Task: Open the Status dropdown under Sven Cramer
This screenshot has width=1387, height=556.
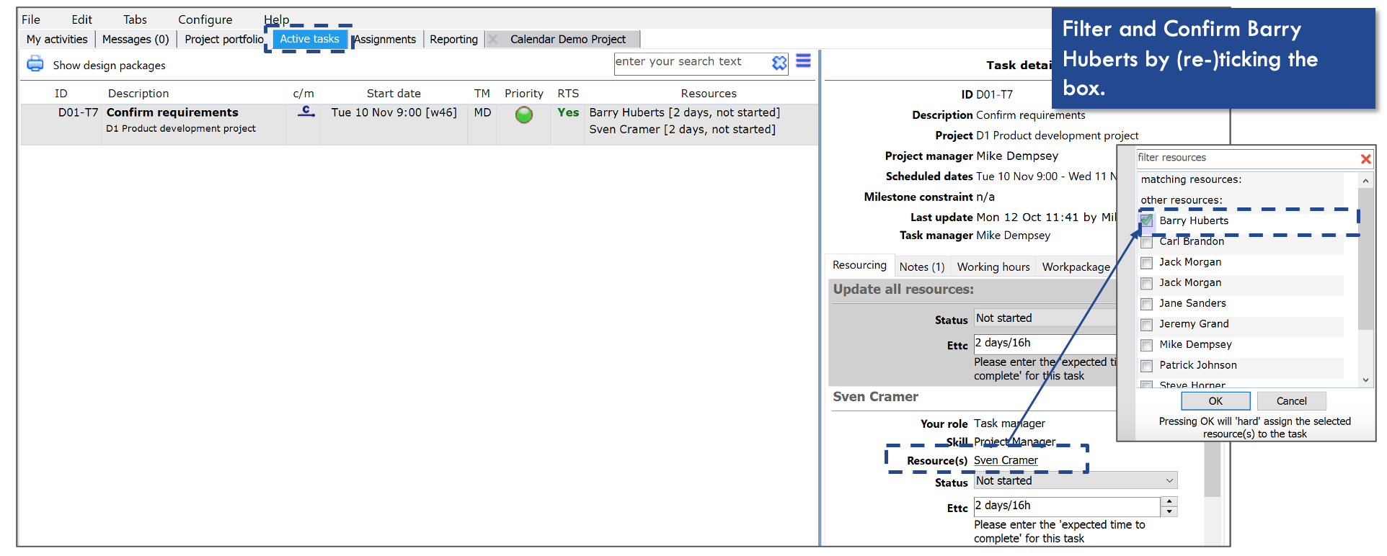Action: 1076,480
